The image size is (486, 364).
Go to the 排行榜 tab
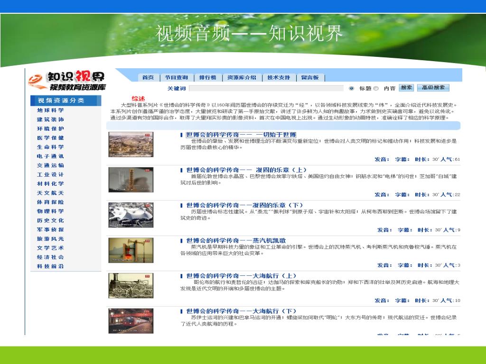(x=208, y=77)
